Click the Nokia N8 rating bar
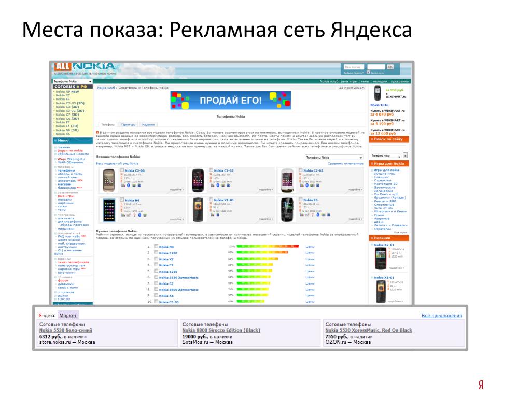Screen dimensions: 531x398 [268, 246]
